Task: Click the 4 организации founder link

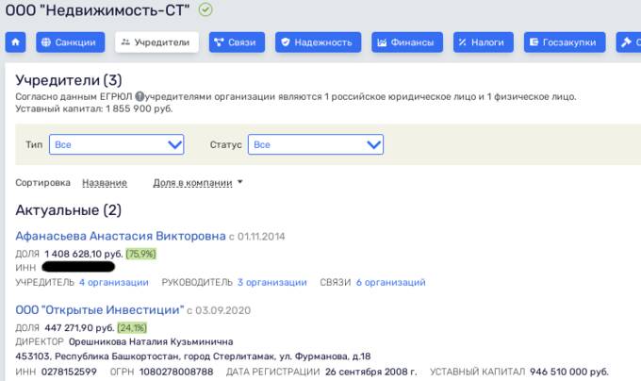Action: [113, 282]
